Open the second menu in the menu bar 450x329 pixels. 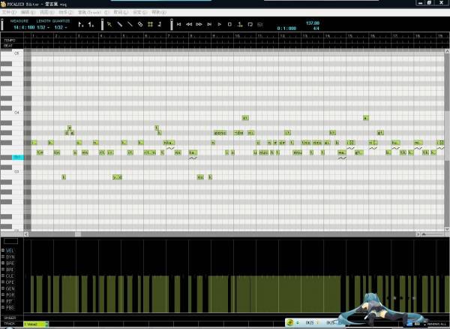point(28,12)
